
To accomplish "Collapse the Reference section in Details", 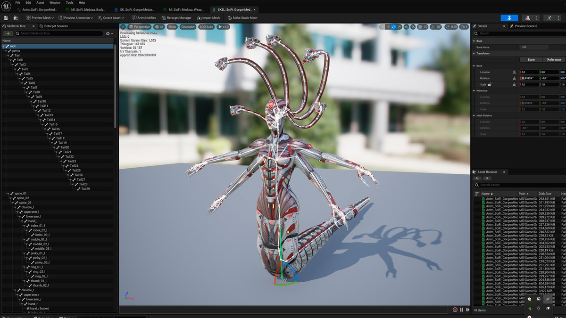I will [474, 90].
